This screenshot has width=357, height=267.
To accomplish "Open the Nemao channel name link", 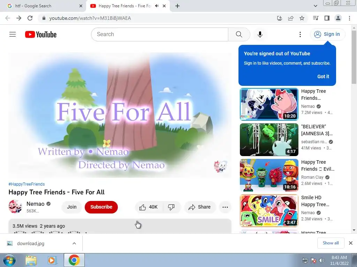I will tap(35, 204).
